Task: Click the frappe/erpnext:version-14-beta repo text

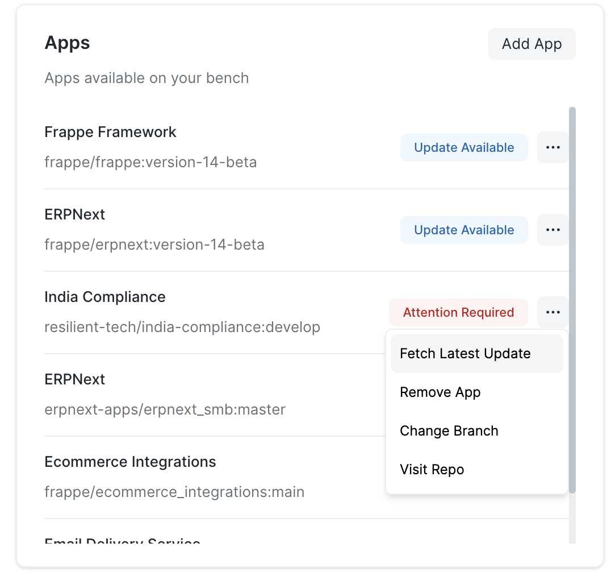Action: pyautogui.click(x=154, y=245)
